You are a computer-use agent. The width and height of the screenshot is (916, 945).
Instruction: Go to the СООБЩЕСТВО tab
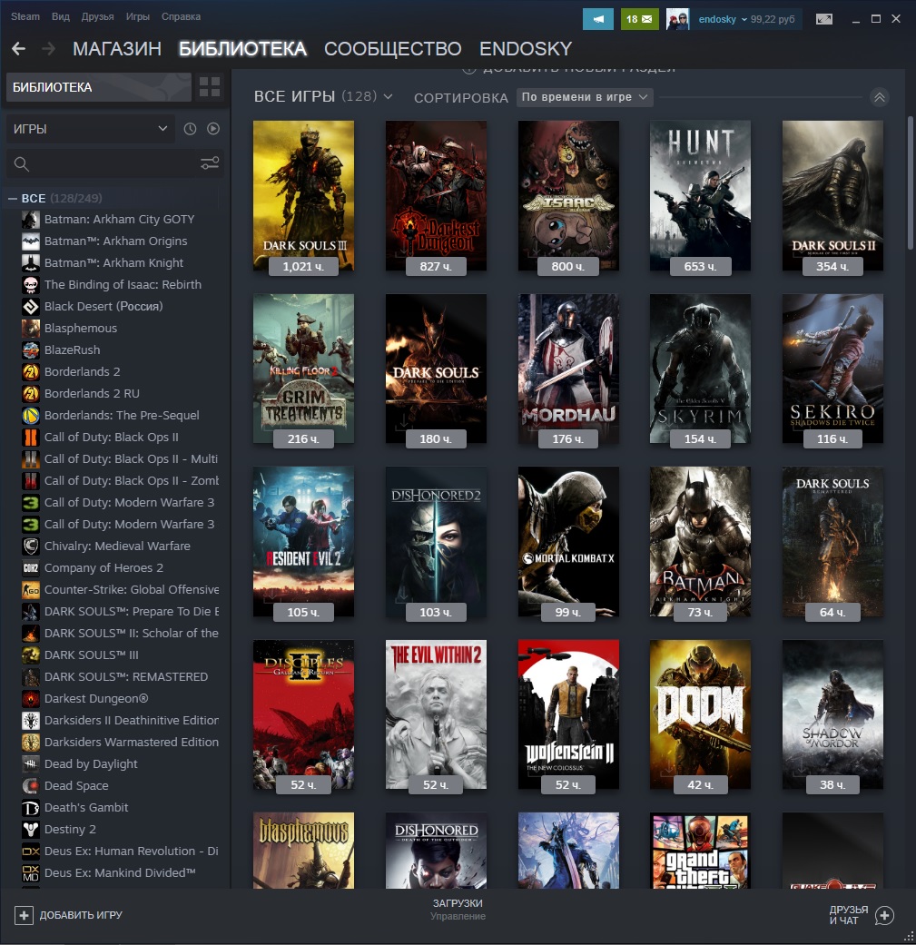point(393,49)
